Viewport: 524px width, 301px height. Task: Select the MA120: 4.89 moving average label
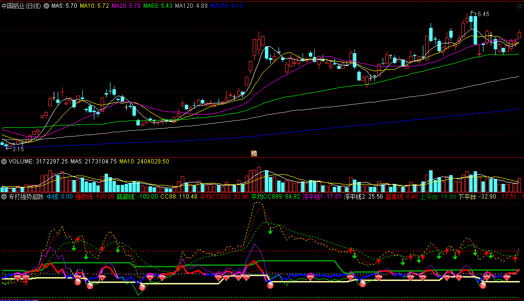point(191,6)
